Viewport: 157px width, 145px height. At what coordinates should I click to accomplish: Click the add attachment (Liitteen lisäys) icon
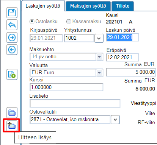pyautogui.click(x=11, y=125)
